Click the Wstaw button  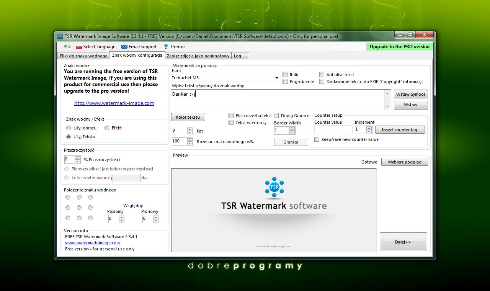[x=411, y=105]
